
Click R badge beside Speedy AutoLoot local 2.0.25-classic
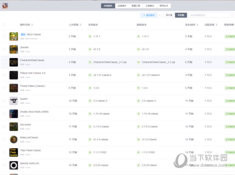tap(90, 165)
